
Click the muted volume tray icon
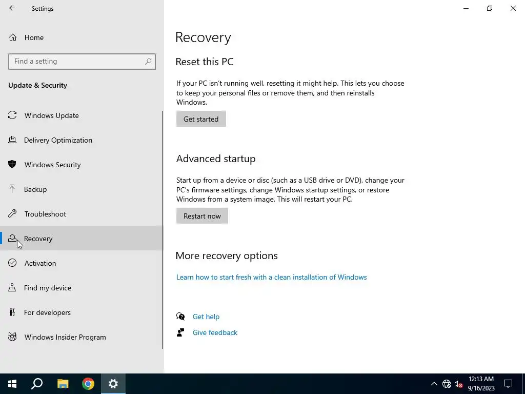coord(458,384)
